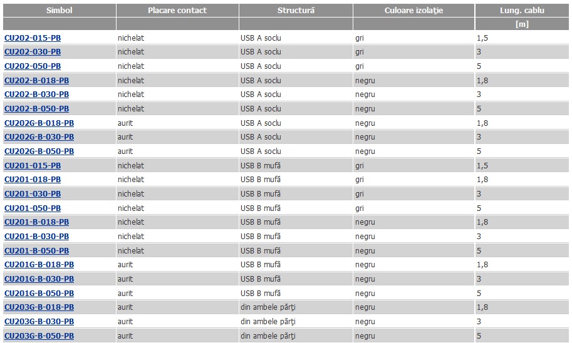572x343 pixels.
Task: Open the CU202-030-PB product link
Action: point(33,52)
